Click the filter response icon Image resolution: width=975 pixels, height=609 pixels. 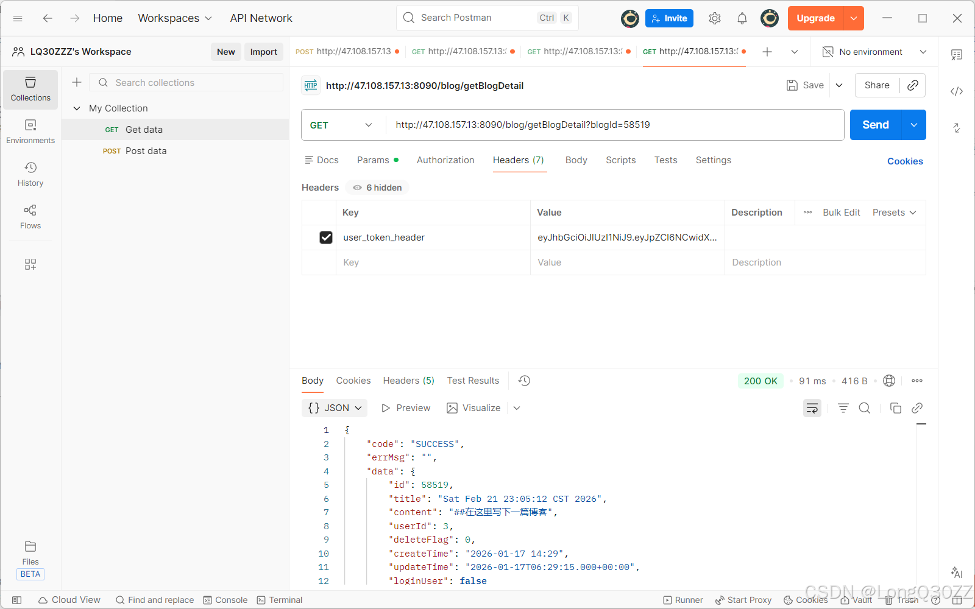[843, 408]
